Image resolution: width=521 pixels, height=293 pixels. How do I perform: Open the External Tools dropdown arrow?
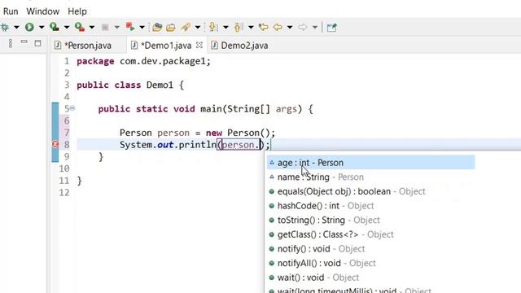[x=92, y=27]
